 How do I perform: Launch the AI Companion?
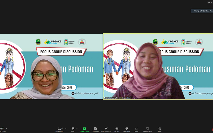click(x=106, y=129)
